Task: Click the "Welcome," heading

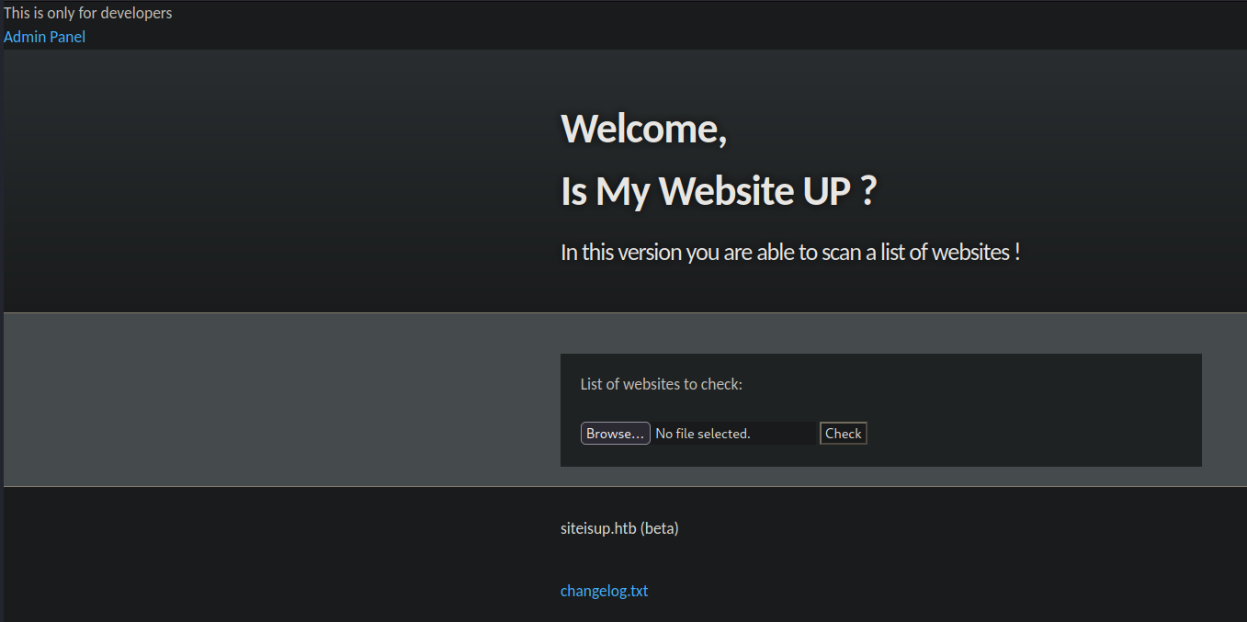Action: [x=643, y=128]
